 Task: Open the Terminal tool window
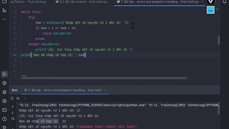(4, 110)
